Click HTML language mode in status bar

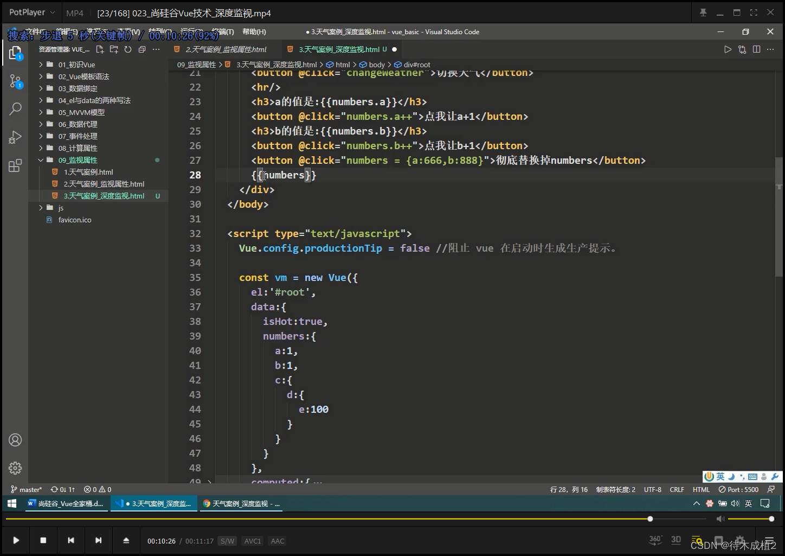pyautogui.click(x=701, y=489)
